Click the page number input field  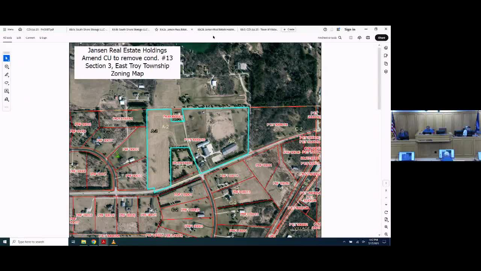pos(386,183)
